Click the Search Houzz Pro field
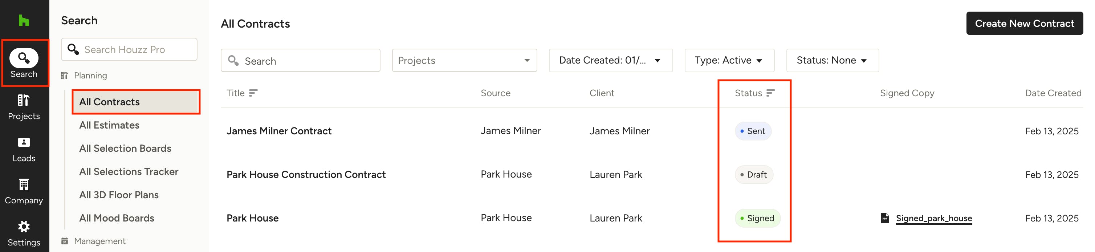This screenshot has height=252, width=1095. pyautogui.click(x=136, y=49)
